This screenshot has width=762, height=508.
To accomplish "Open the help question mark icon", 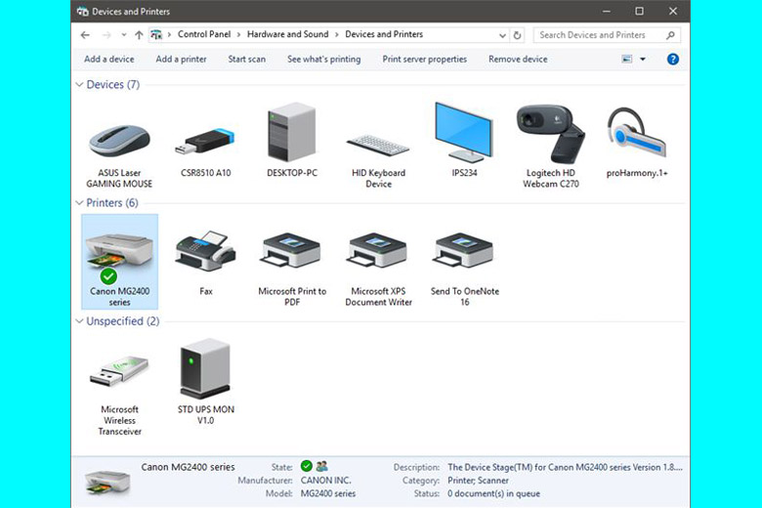I will tap(672, 60).
